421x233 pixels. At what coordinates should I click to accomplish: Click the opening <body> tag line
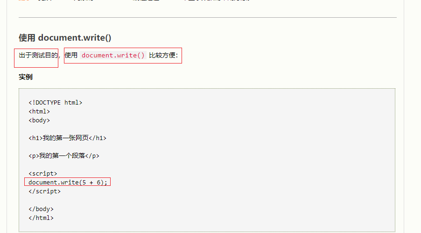[39, 120]
